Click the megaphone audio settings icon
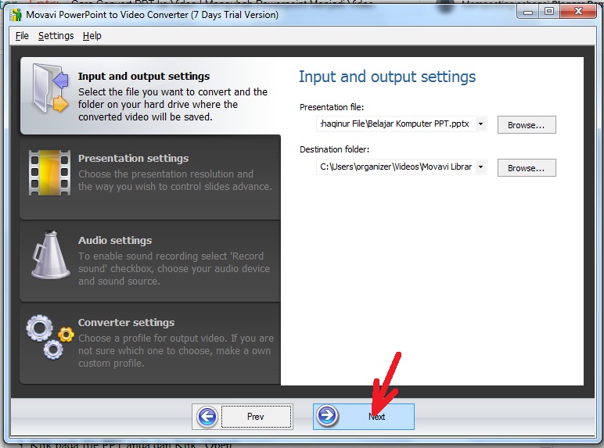604x448 pixels. [x=50, y=255]
